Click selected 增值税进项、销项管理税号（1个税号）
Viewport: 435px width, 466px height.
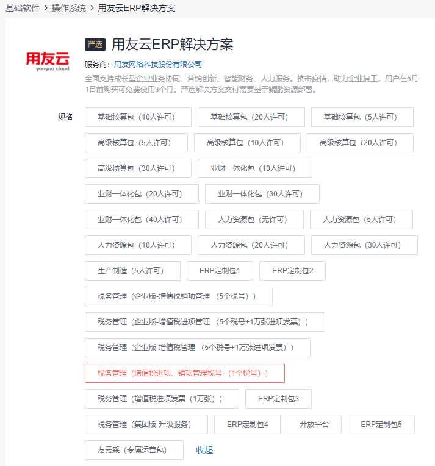185,373
